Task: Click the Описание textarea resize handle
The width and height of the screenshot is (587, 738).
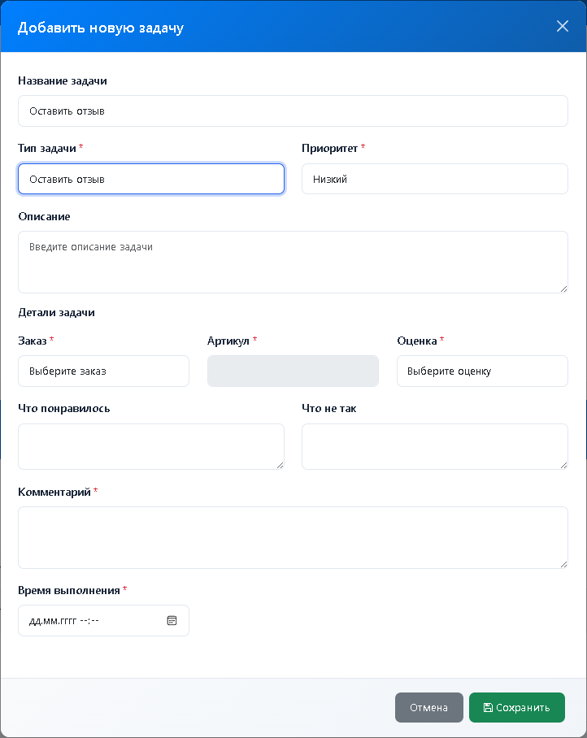Action: 563,288
